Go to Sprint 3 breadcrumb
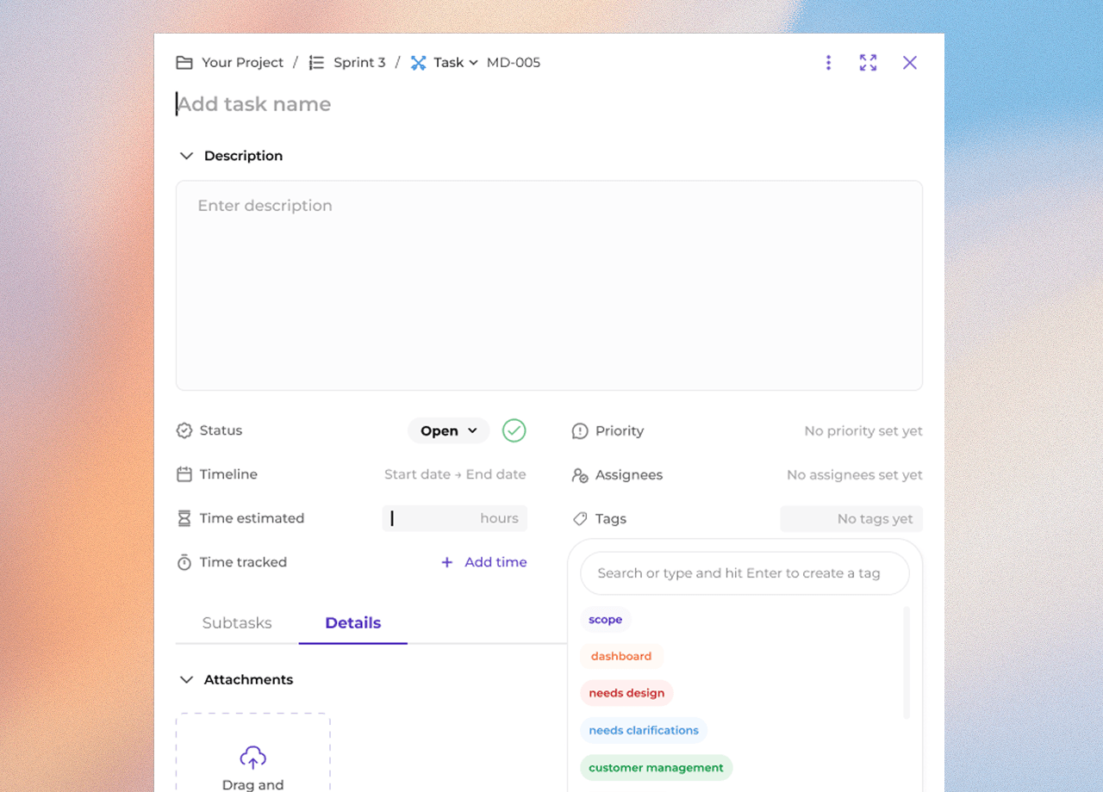Viewport: 1103px width, 792px height. [359, 63]
